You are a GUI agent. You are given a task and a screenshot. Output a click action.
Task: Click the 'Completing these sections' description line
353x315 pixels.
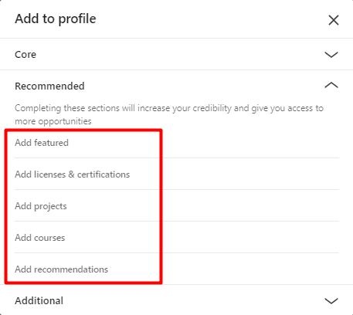click(169, 108)
